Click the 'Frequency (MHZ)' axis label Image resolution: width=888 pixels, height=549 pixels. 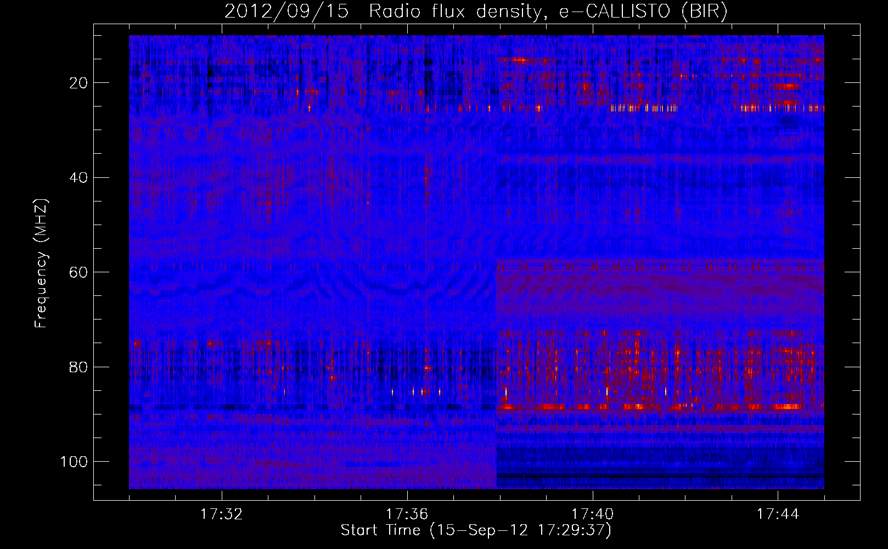[x=41, y=264]
